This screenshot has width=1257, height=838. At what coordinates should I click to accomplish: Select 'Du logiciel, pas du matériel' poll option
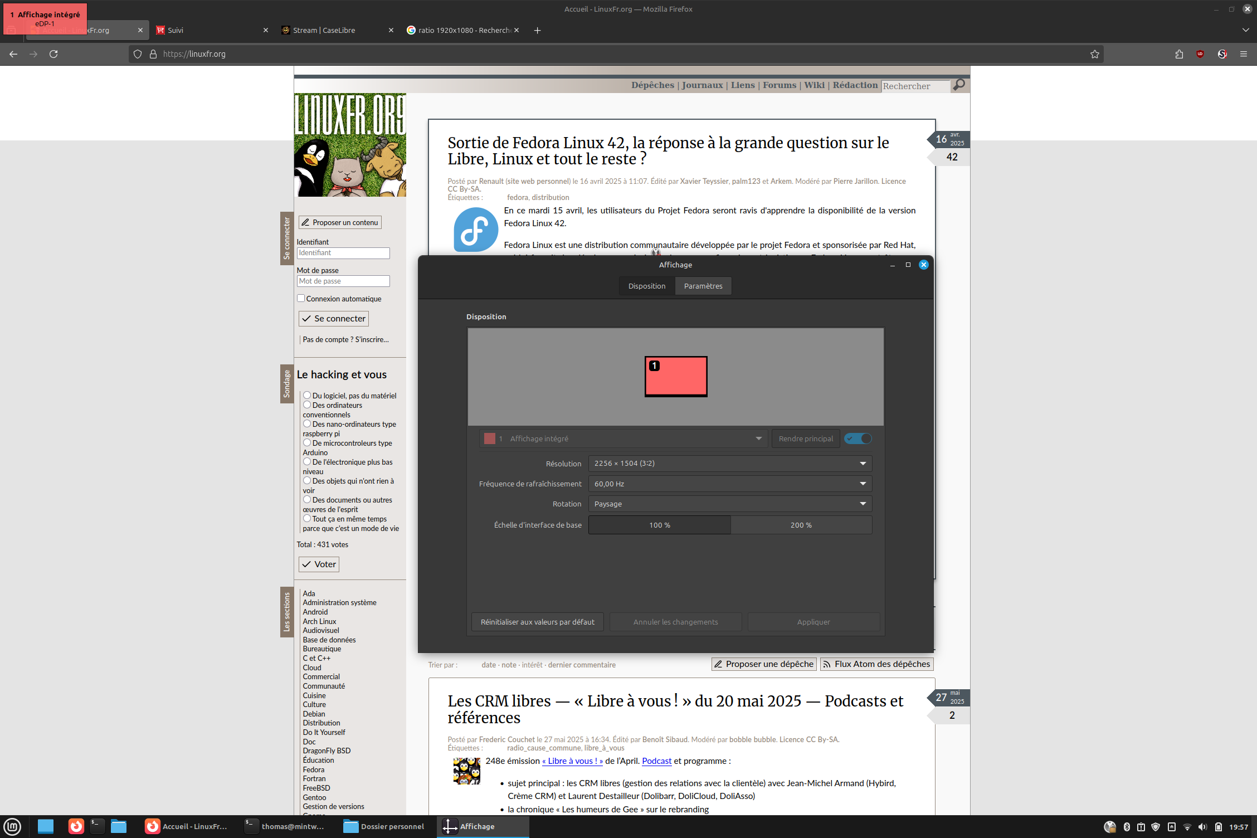pos(306,396)
